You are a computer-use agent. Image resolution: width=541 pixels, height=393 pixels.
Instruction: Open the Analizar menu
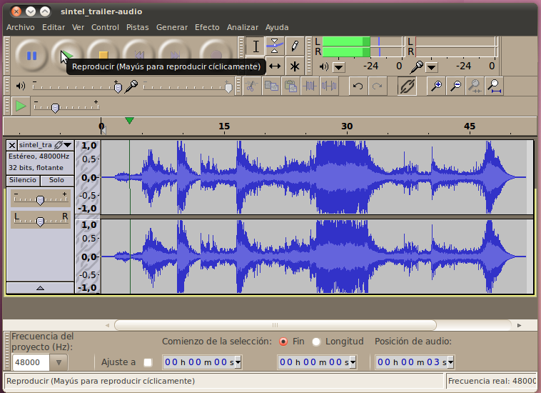243,27
